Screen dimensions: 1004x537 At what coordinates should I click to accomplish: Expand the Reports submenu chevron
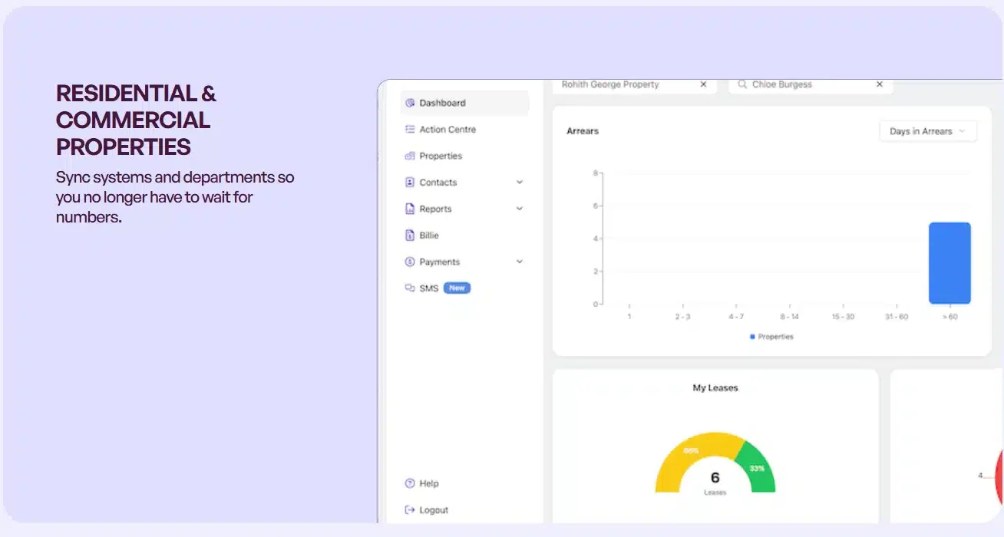520,209
